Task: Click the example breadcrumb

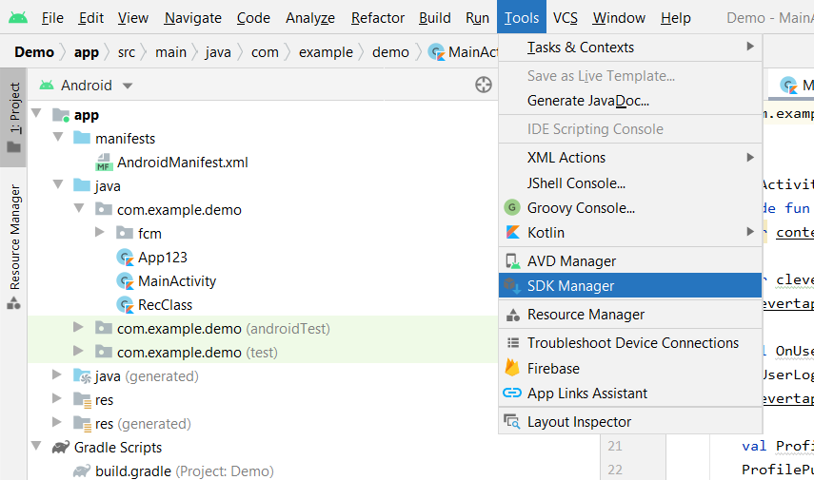Action: tap(326, 52)
